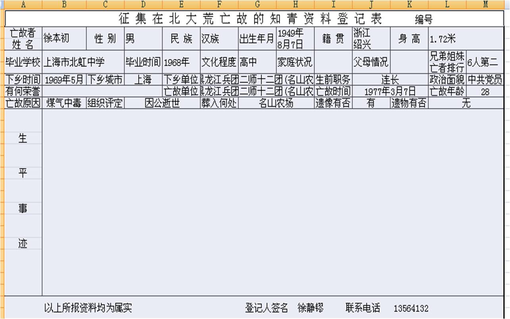Image resolution: width=510 pixels, height=319 pixels.
Task: Click the '下乡时间' label cell
Action: 23,79
